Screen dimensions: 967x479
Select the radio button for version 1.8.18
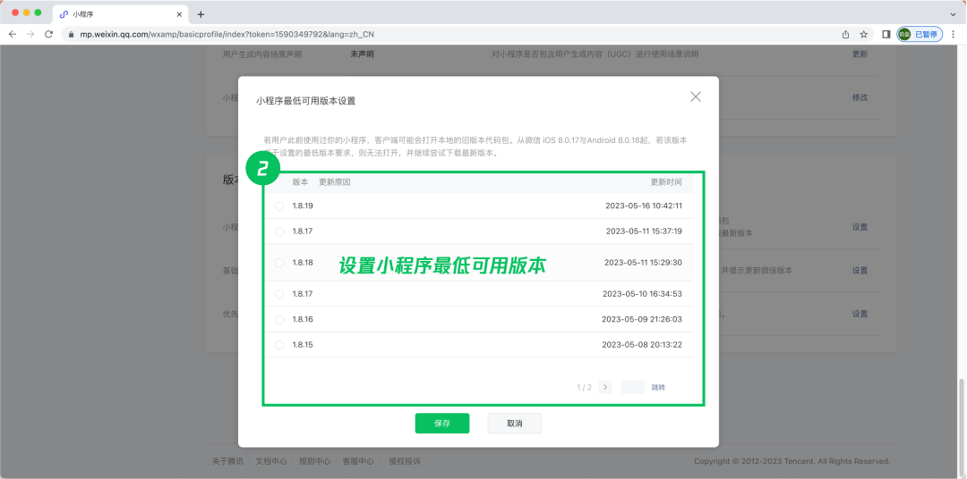[279, 262]
